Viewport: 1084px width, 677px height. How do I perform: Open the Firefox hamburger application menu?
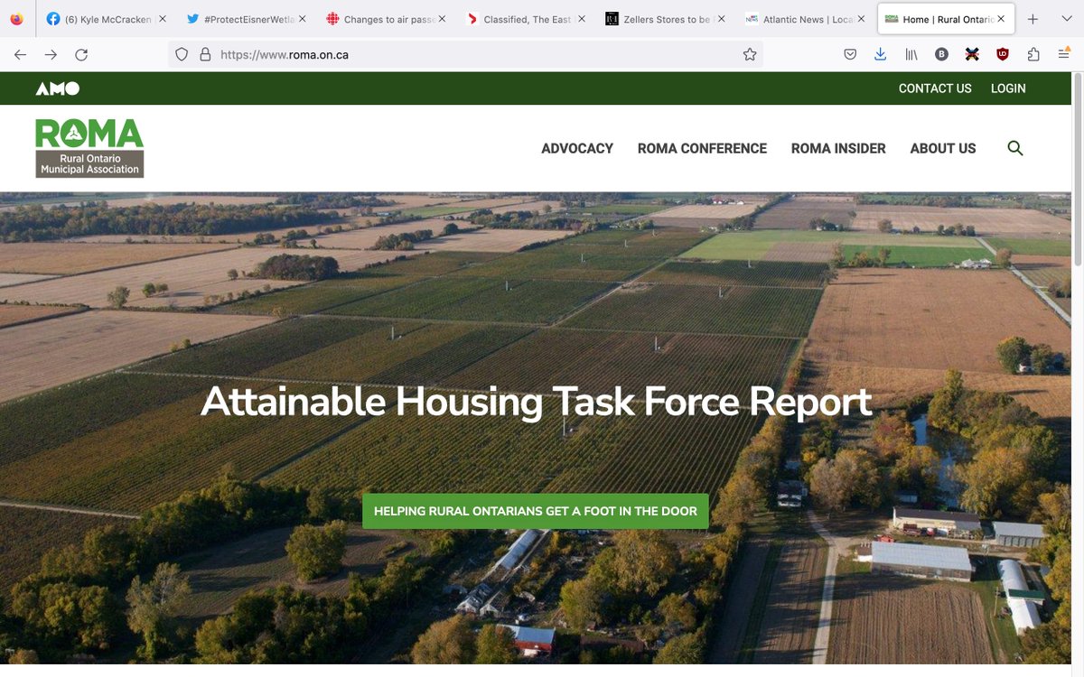(1064, 55)
